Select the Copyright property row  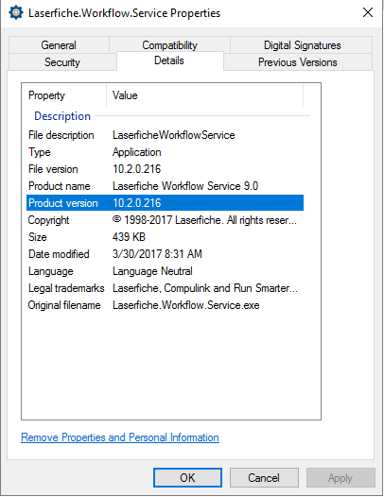click(165, 220)
